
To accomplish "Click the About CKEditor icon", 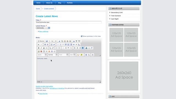I will 92,55.
